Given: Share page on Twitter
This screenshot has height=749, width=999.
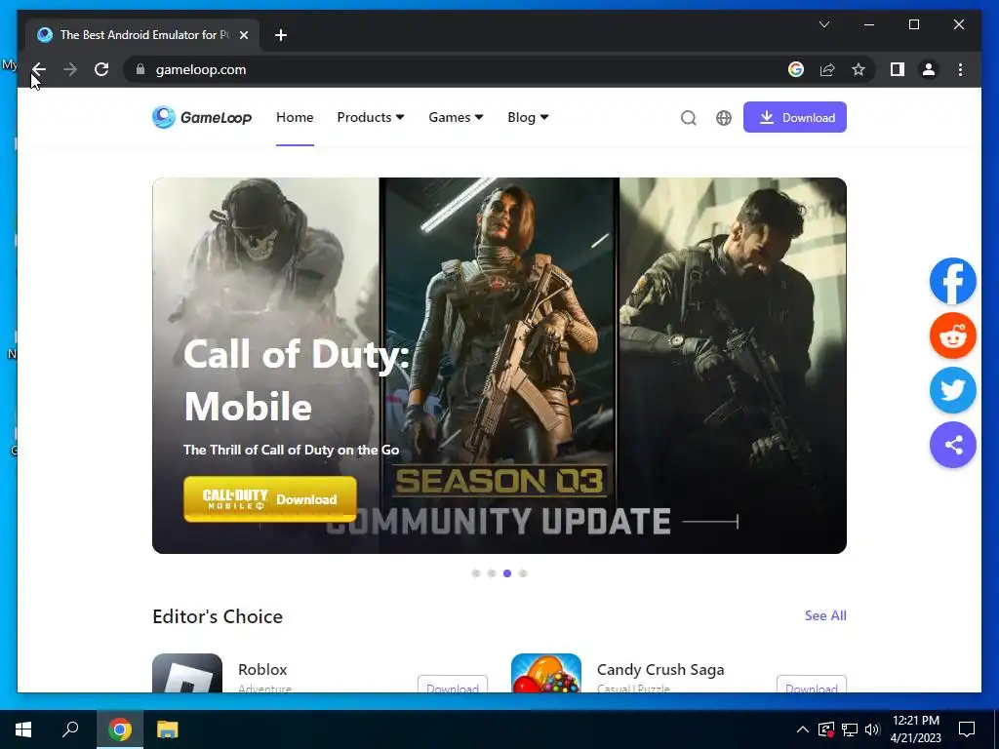Looking at the screenshot, I should click(952, 390).
